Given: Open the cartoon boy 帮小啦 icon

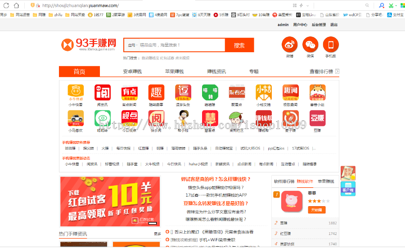Looking at the screenshot, I should click(183, 118).
